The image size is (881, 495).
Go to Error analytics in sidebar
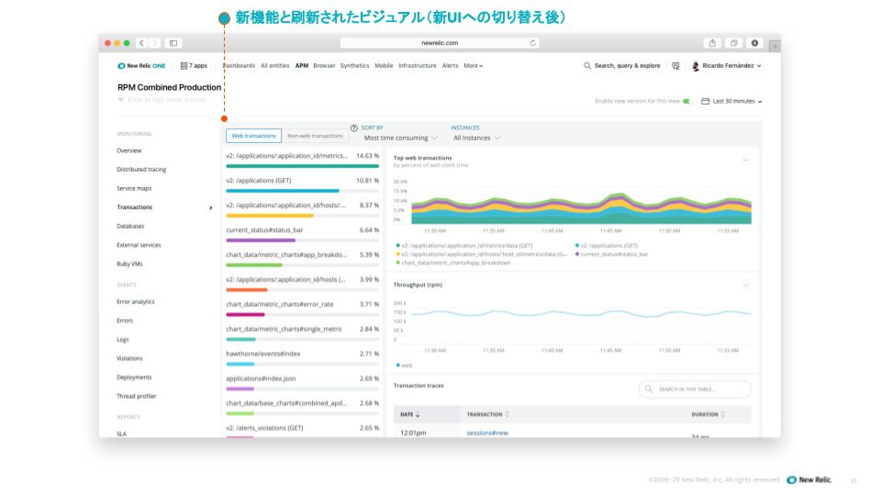click(136, 302)
